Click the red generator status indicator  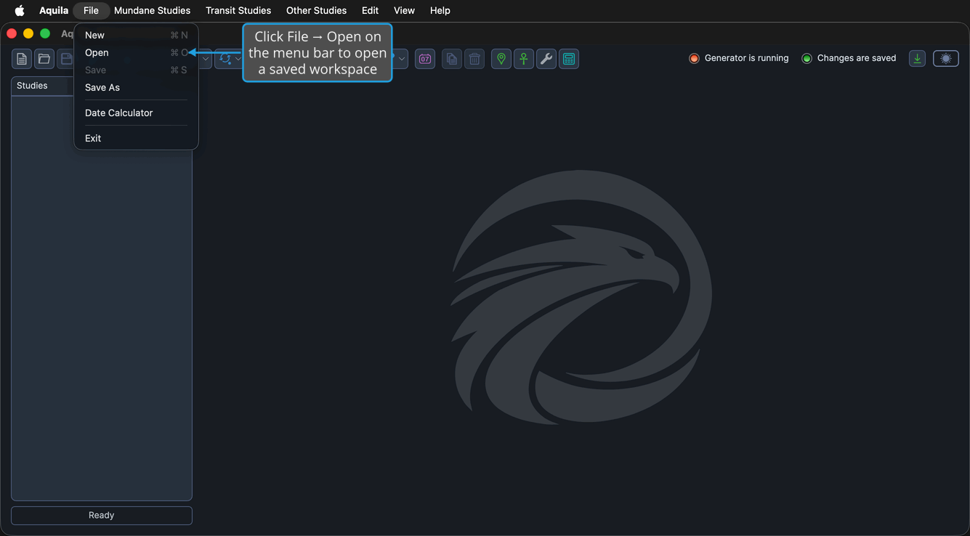coord(694,58)
